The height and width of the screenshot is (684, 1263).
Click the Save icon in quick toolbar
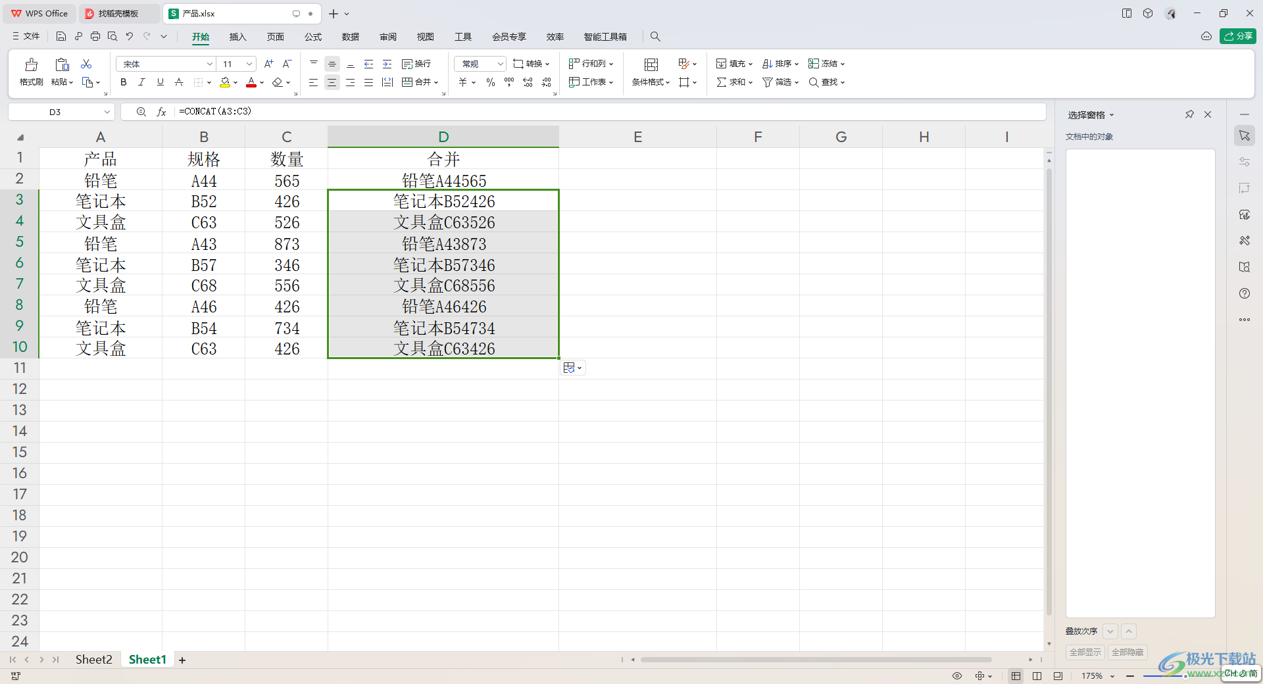tap(61, 36)
